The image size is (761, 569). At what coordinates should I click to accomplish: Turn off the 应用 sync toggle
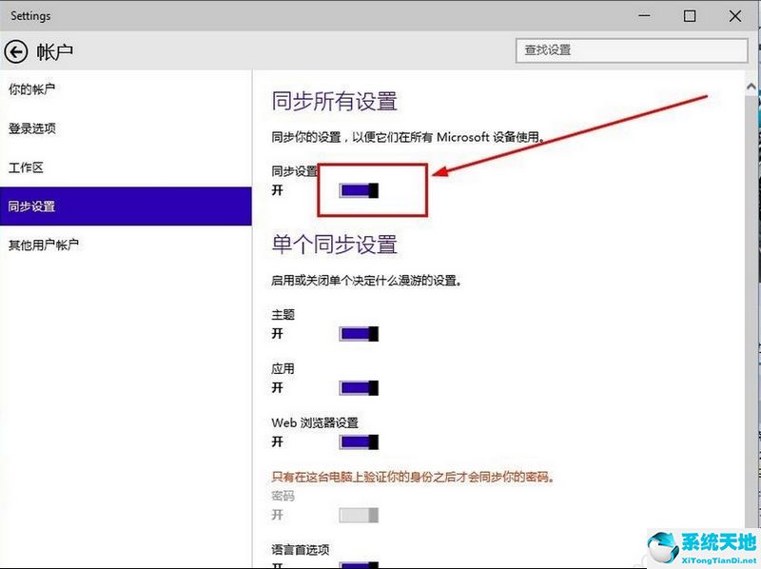point(359,388)
